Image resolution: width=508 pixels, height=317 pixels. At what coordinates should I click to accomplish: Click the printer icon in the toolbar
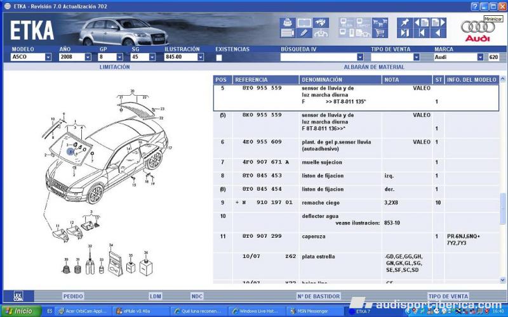287,22
